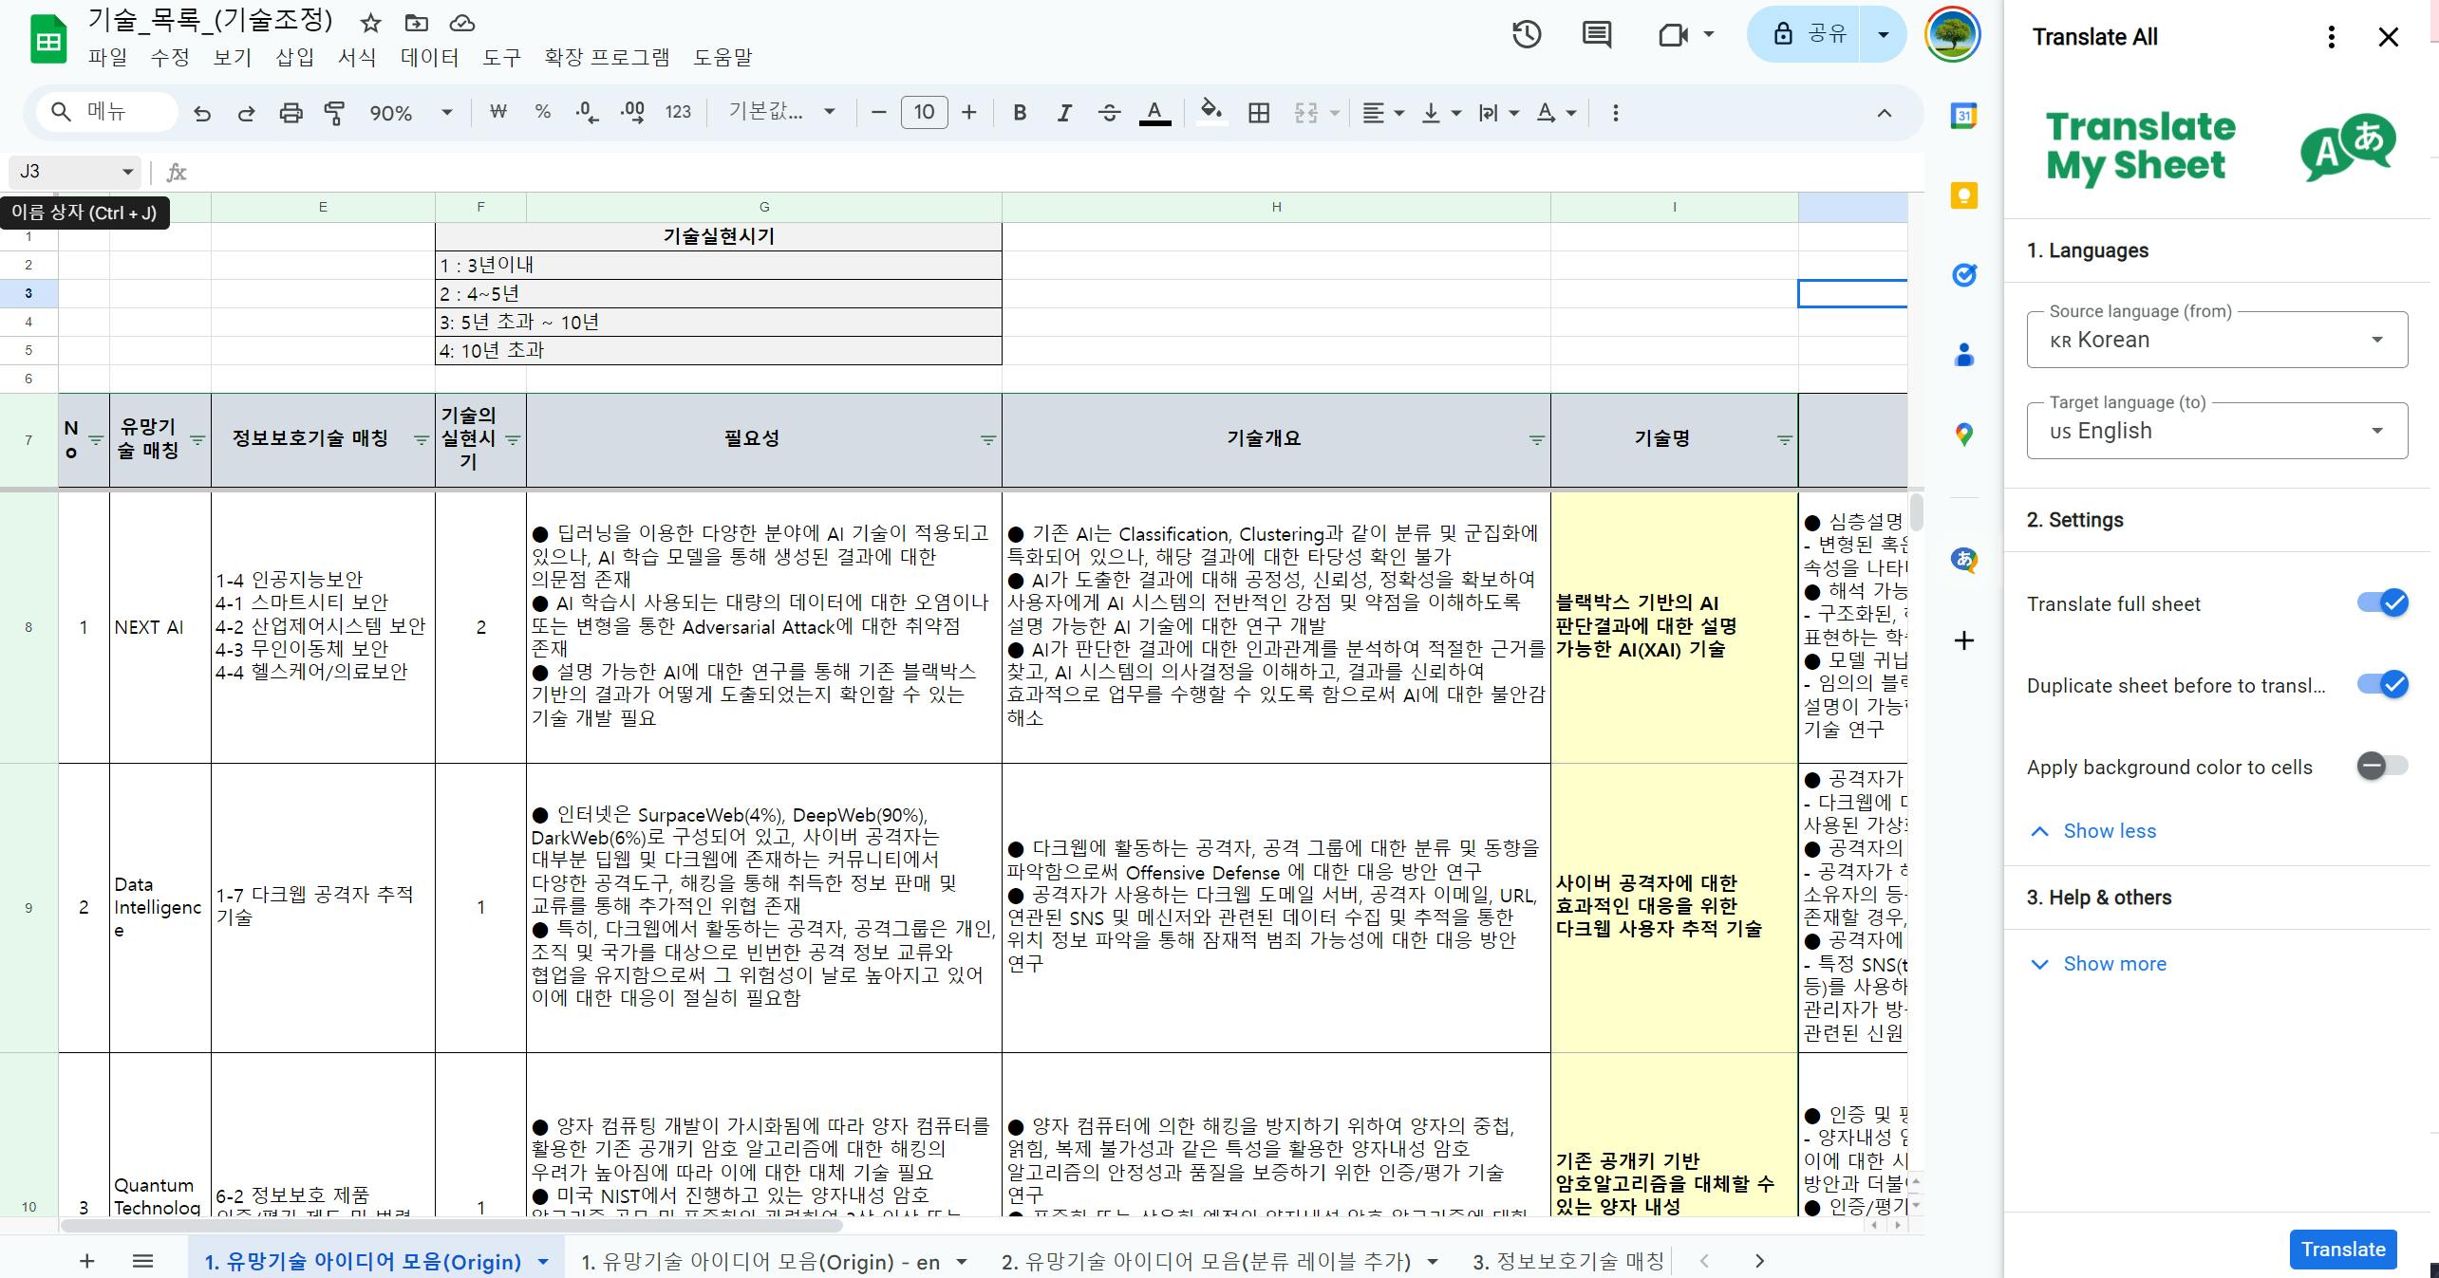Open Google Maps side panel icon

(x=1963, y=435)
